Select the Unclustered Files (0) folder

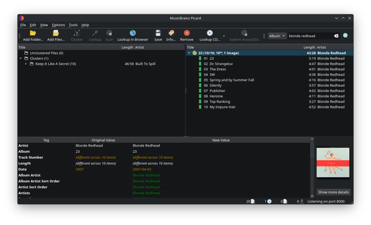click(x=46, y=53)
